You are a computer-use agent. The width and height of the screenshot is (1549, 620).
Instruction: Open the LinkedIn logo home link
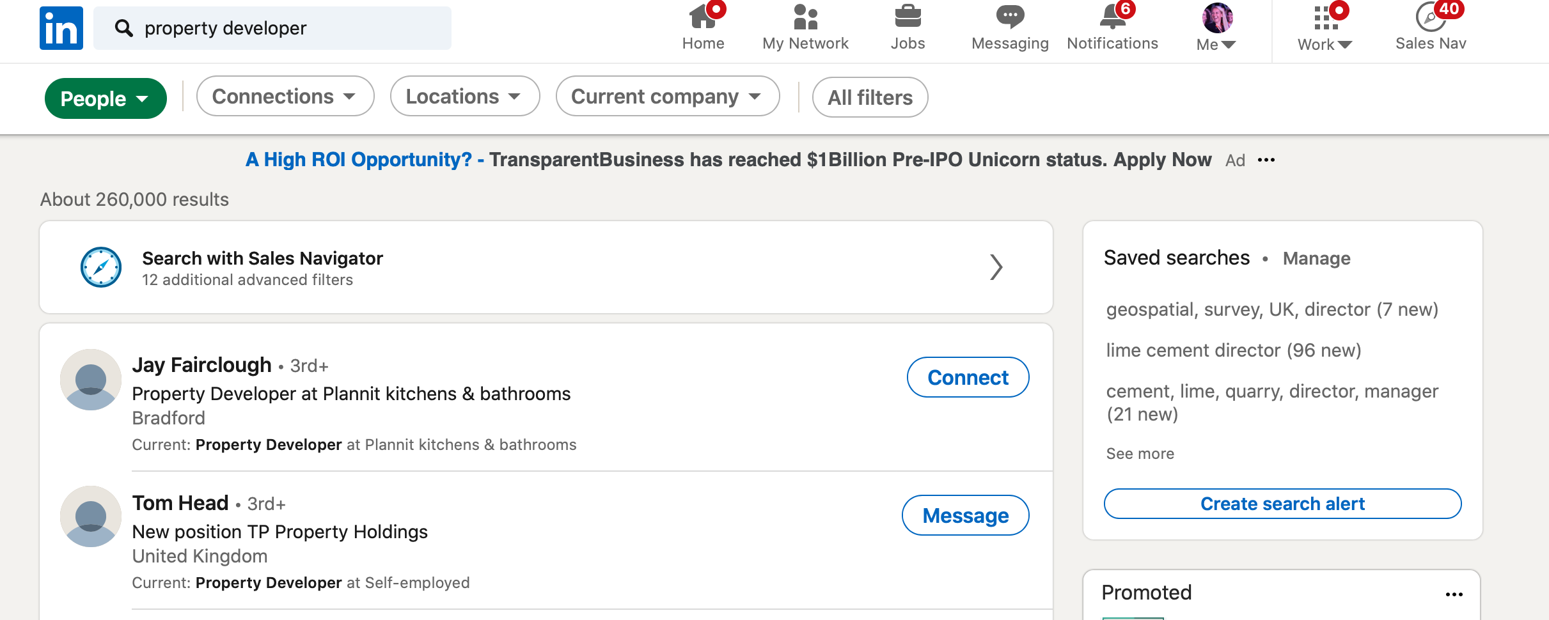point(61,28)
